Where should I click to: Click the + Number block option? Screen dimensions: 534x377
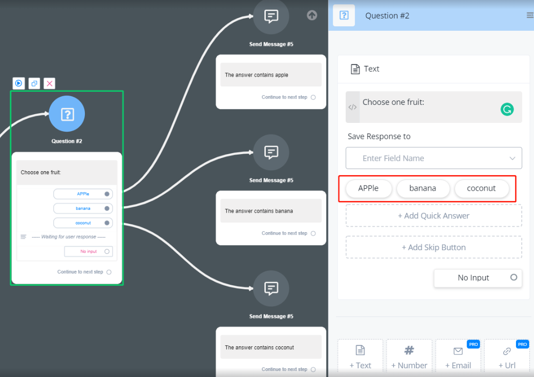point(409,357)
